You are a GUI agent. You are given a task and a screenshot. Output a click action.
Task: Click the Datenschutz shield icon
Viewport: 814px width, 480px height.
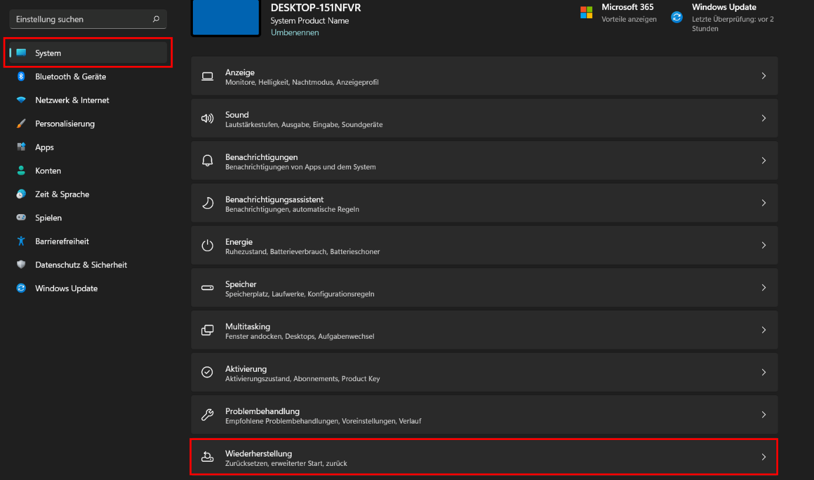click(x=21, y=265)
